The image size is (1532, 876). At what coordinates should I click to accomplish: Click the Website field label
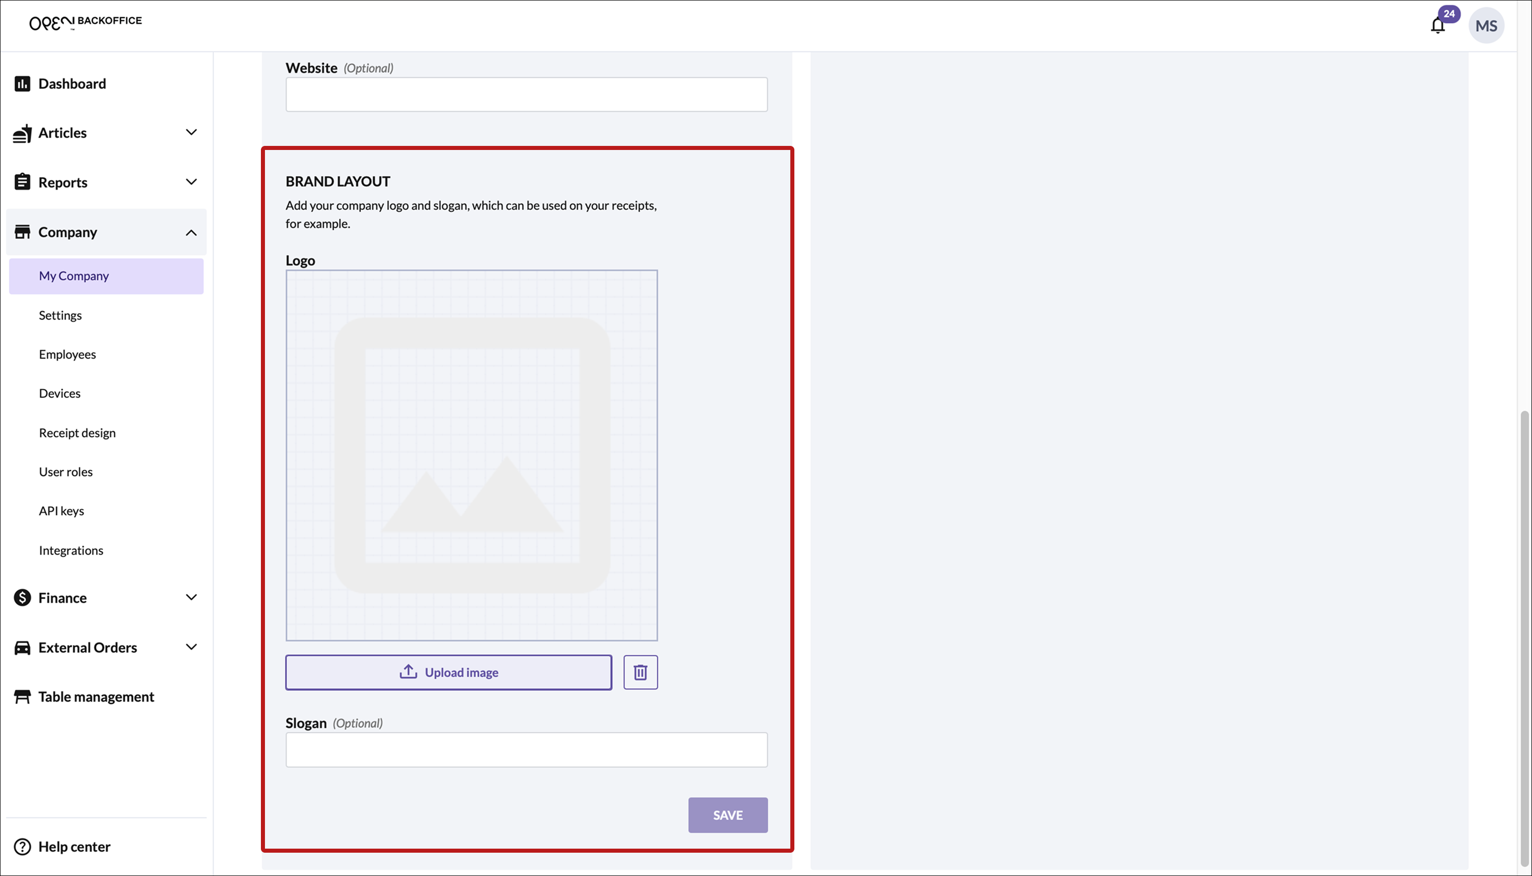coord(311,68)
